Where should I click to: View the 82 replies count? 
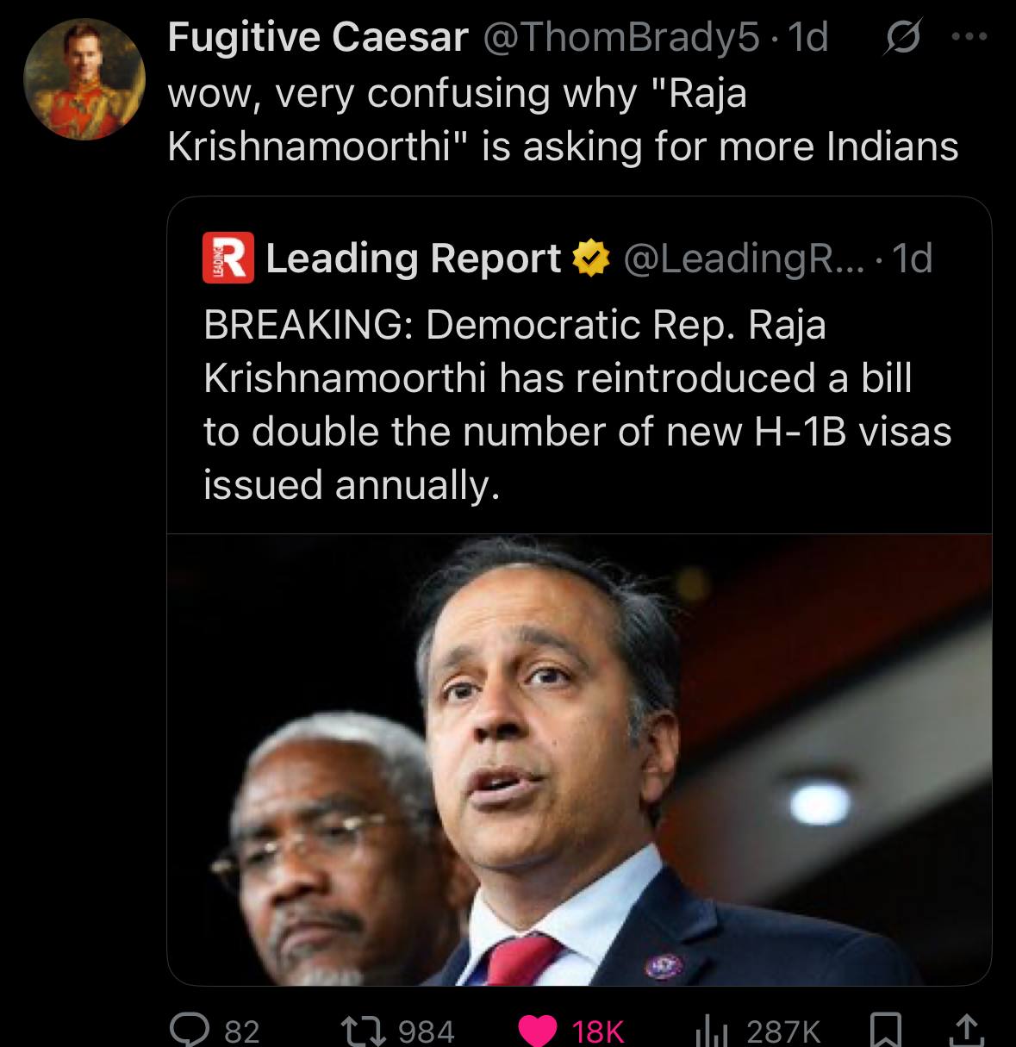[x=242, y=1031]
